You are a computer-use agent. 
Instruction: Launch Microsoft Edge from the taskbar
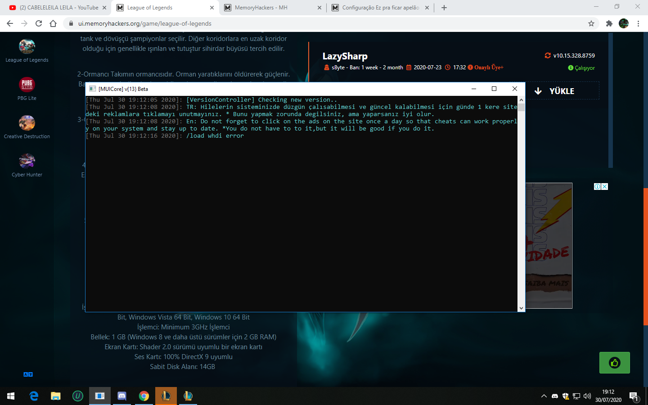tap(34, 396)
